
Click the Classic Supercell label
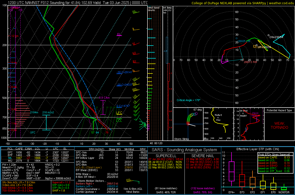255,114
